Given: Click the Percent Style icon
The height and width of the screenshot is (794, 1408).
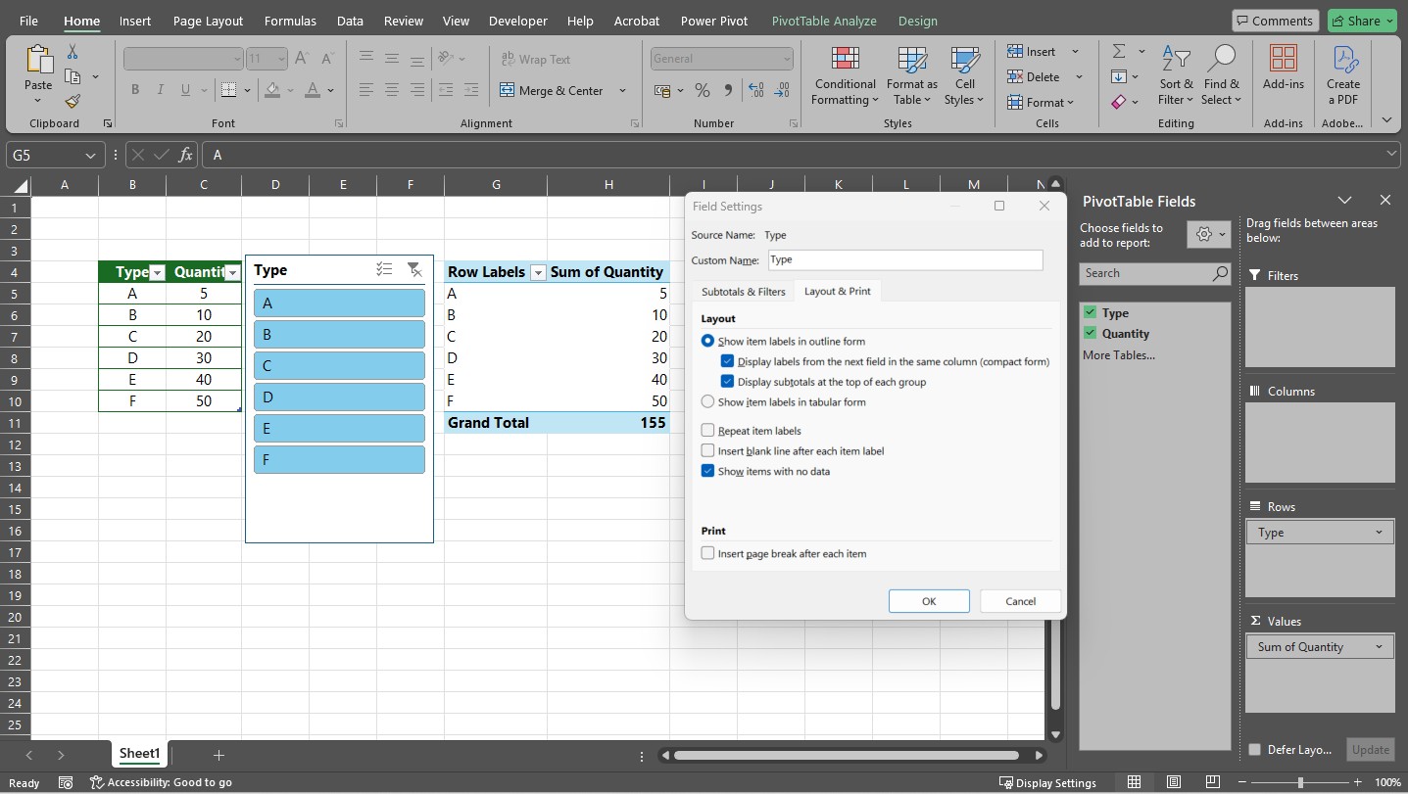Looking at the screenshot, I should coord(702,90).
